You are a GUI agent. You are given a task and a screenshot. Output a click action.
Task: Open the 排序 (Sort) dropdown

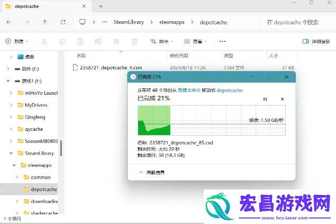point(162,41)
